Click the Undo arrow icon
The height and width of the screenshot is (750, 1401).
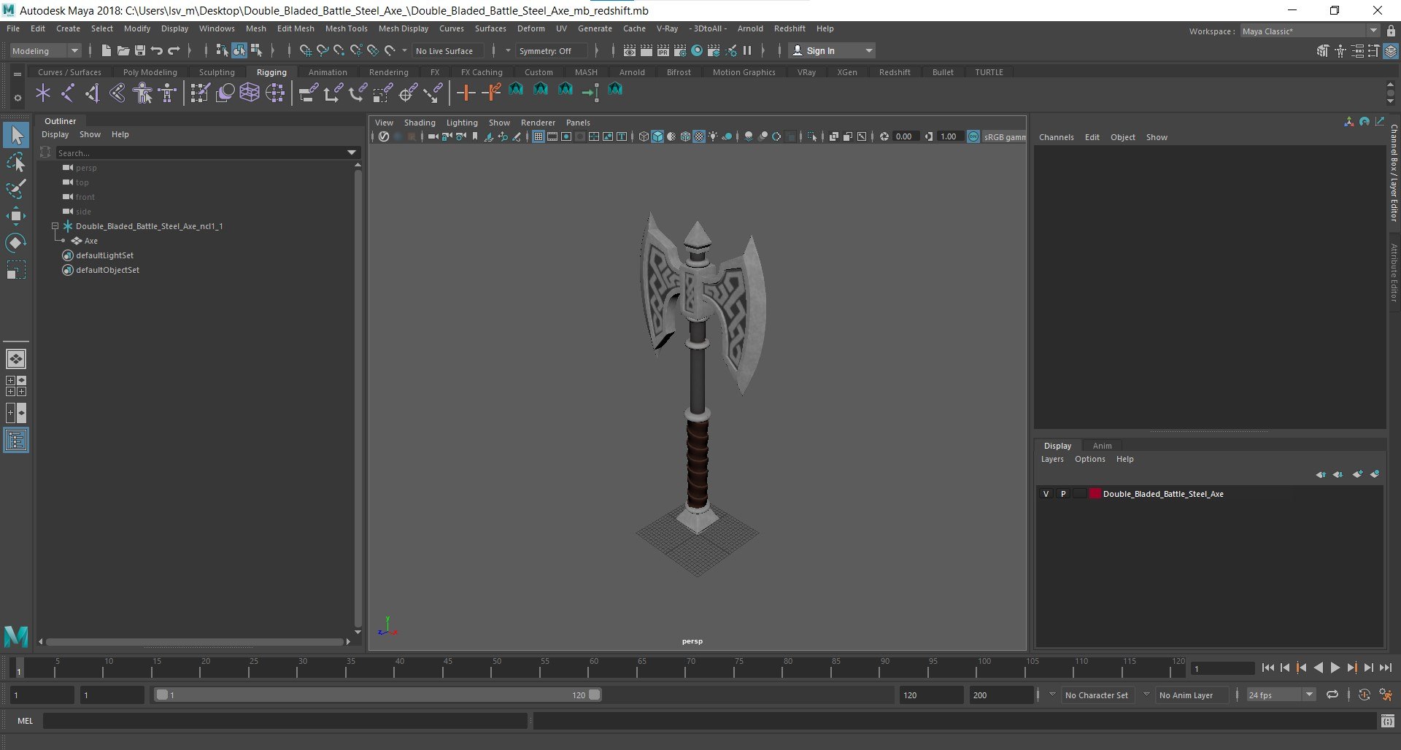(x=157, y=50)
